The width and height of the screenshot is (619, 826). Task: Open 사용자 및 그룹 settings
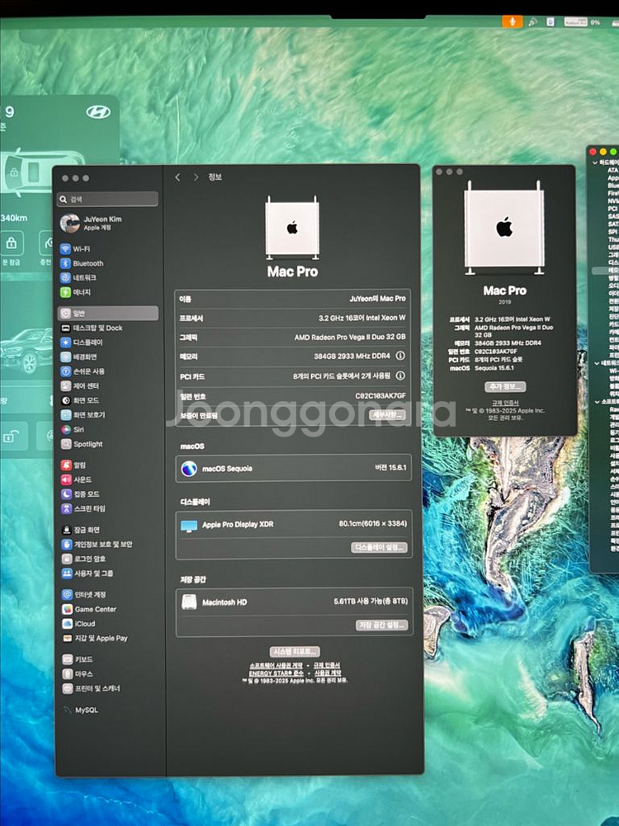[x=108, y=573]
